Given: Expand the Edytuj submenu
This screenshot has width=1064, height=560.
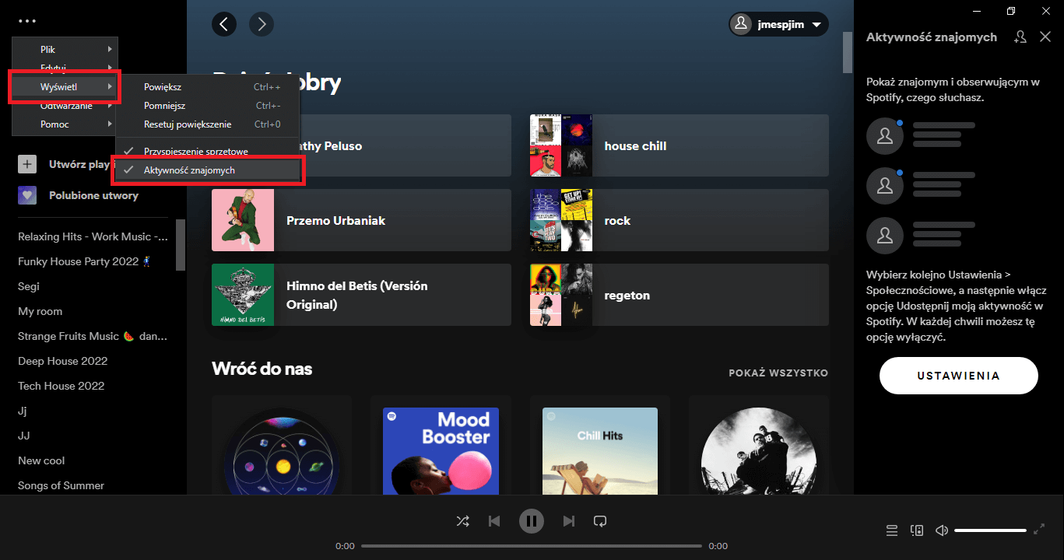Looking at the screenshot, I should (x=65, y=68).
